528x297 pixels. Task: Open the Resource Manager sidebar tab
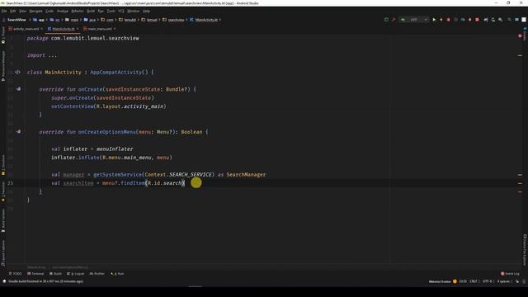point(3,66)
